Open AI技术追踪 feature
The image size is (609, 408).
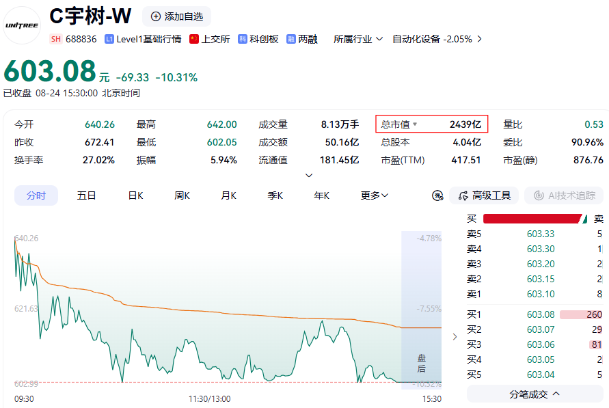(x=564, y=195)
